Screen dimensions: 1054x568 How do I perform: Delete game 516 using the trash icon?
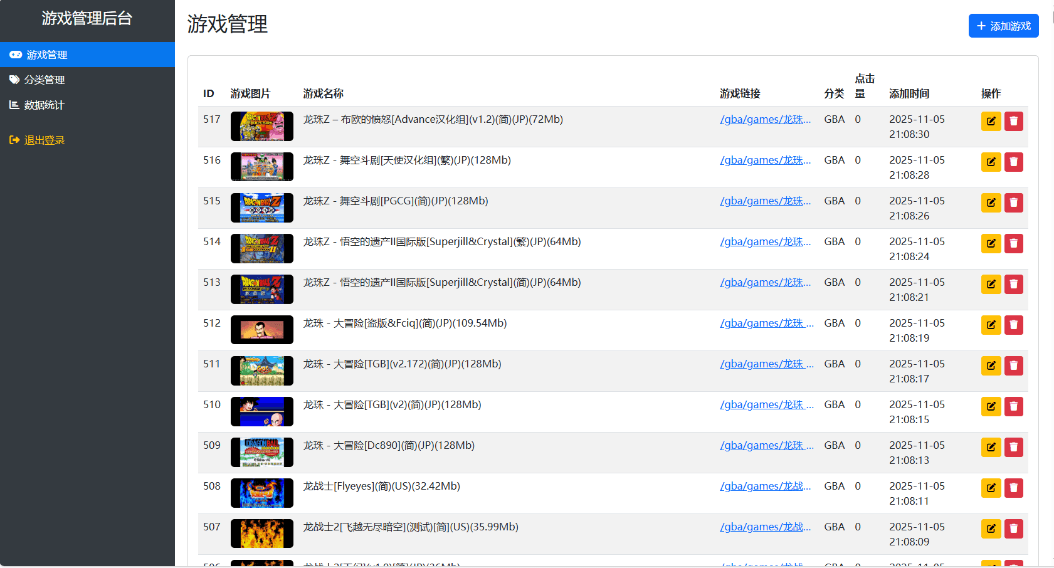pos(1014,162)
